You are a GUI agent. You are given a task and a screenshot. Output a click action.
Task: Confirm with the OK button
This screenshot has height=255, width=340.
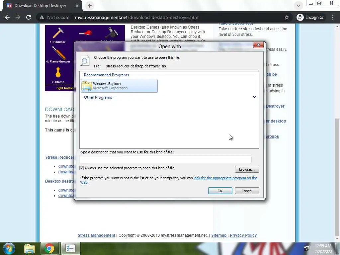[x=220, y=191]
